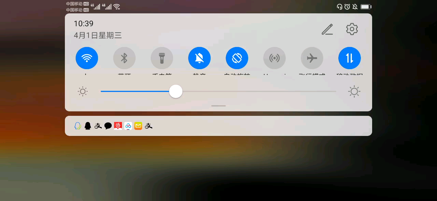This screenshot has width=437, height=201.
Task: Enable the personal hotspot toggle
Action: (274, 58)
